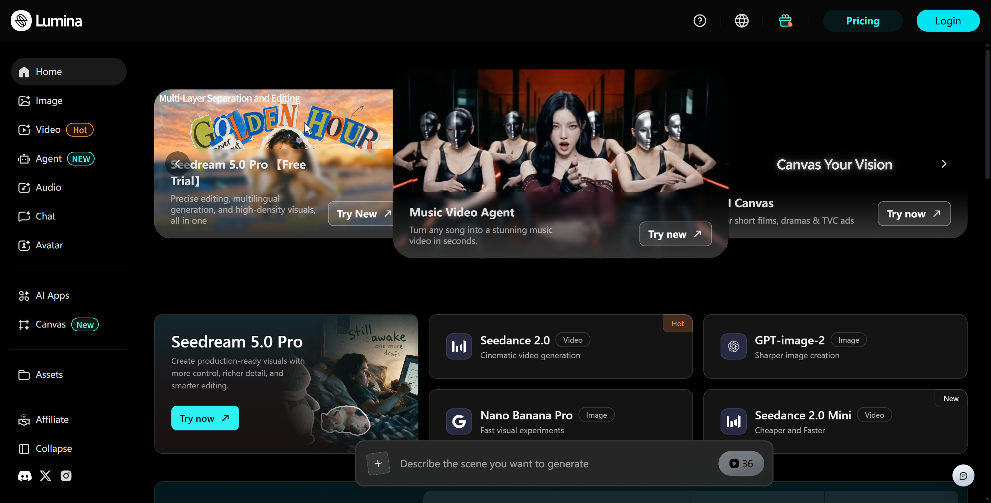
Task: Open the Assets menu item
Action: [69, 375]
